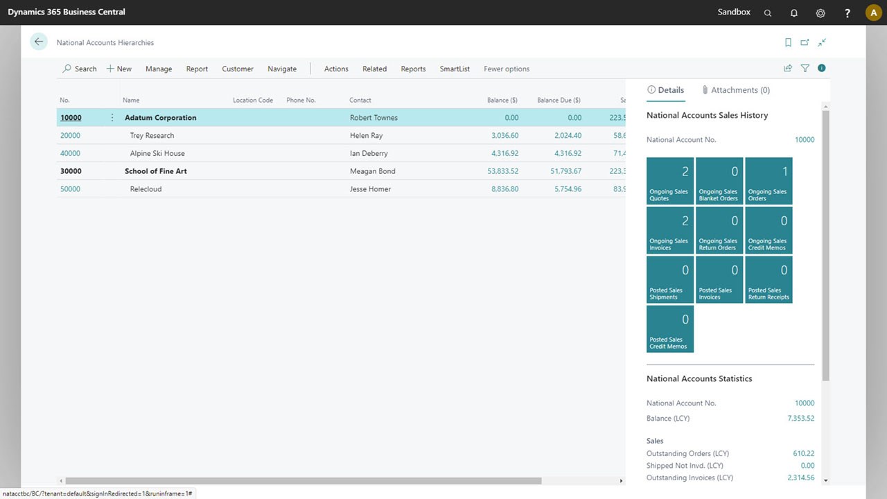Image resolution: width=887 pixels, height=499 pixels.
Task: Switch to the Details tab
Action: [x=665, y=90]
